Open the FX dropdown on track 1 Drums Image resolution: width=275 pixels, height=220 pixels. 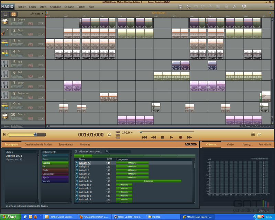tap(41, 24)
